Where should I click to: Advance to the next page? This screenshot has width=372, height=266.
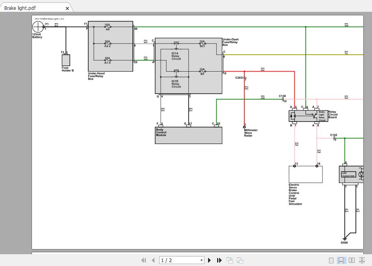[x=210, y=260]
